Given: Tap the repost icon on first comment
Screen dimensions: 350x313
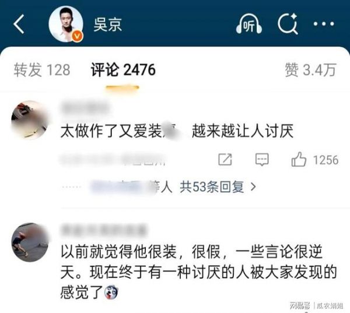Looking at the screenshot, I should coord(225,160).
